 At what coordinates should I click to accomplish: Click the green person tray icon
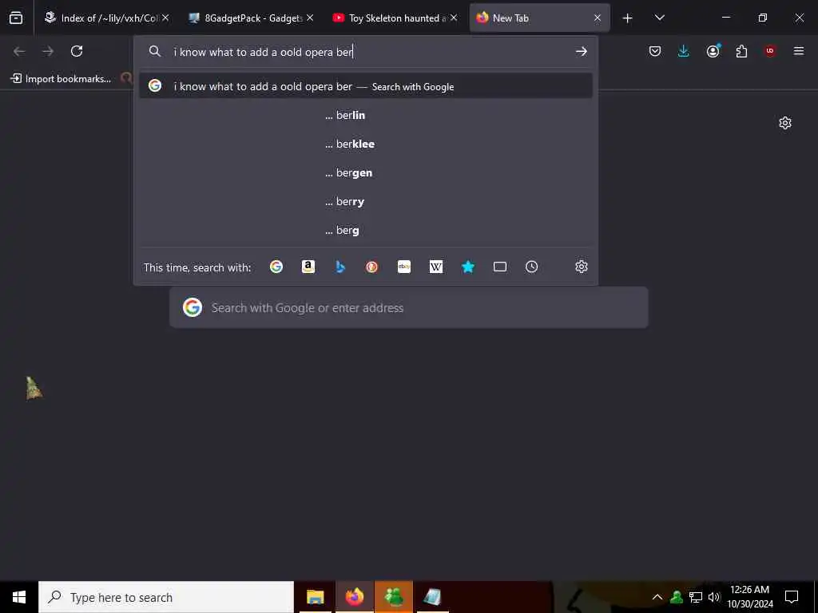(677, 597)
